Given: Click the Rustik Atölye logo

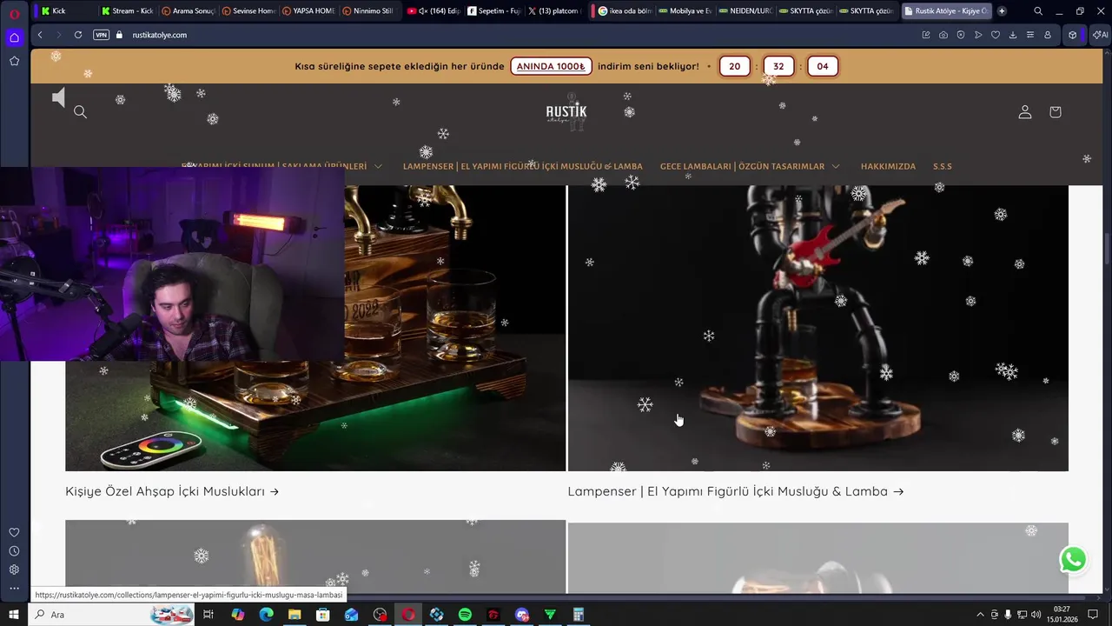Looking at the screenshot, I should (x=566, y=114).
